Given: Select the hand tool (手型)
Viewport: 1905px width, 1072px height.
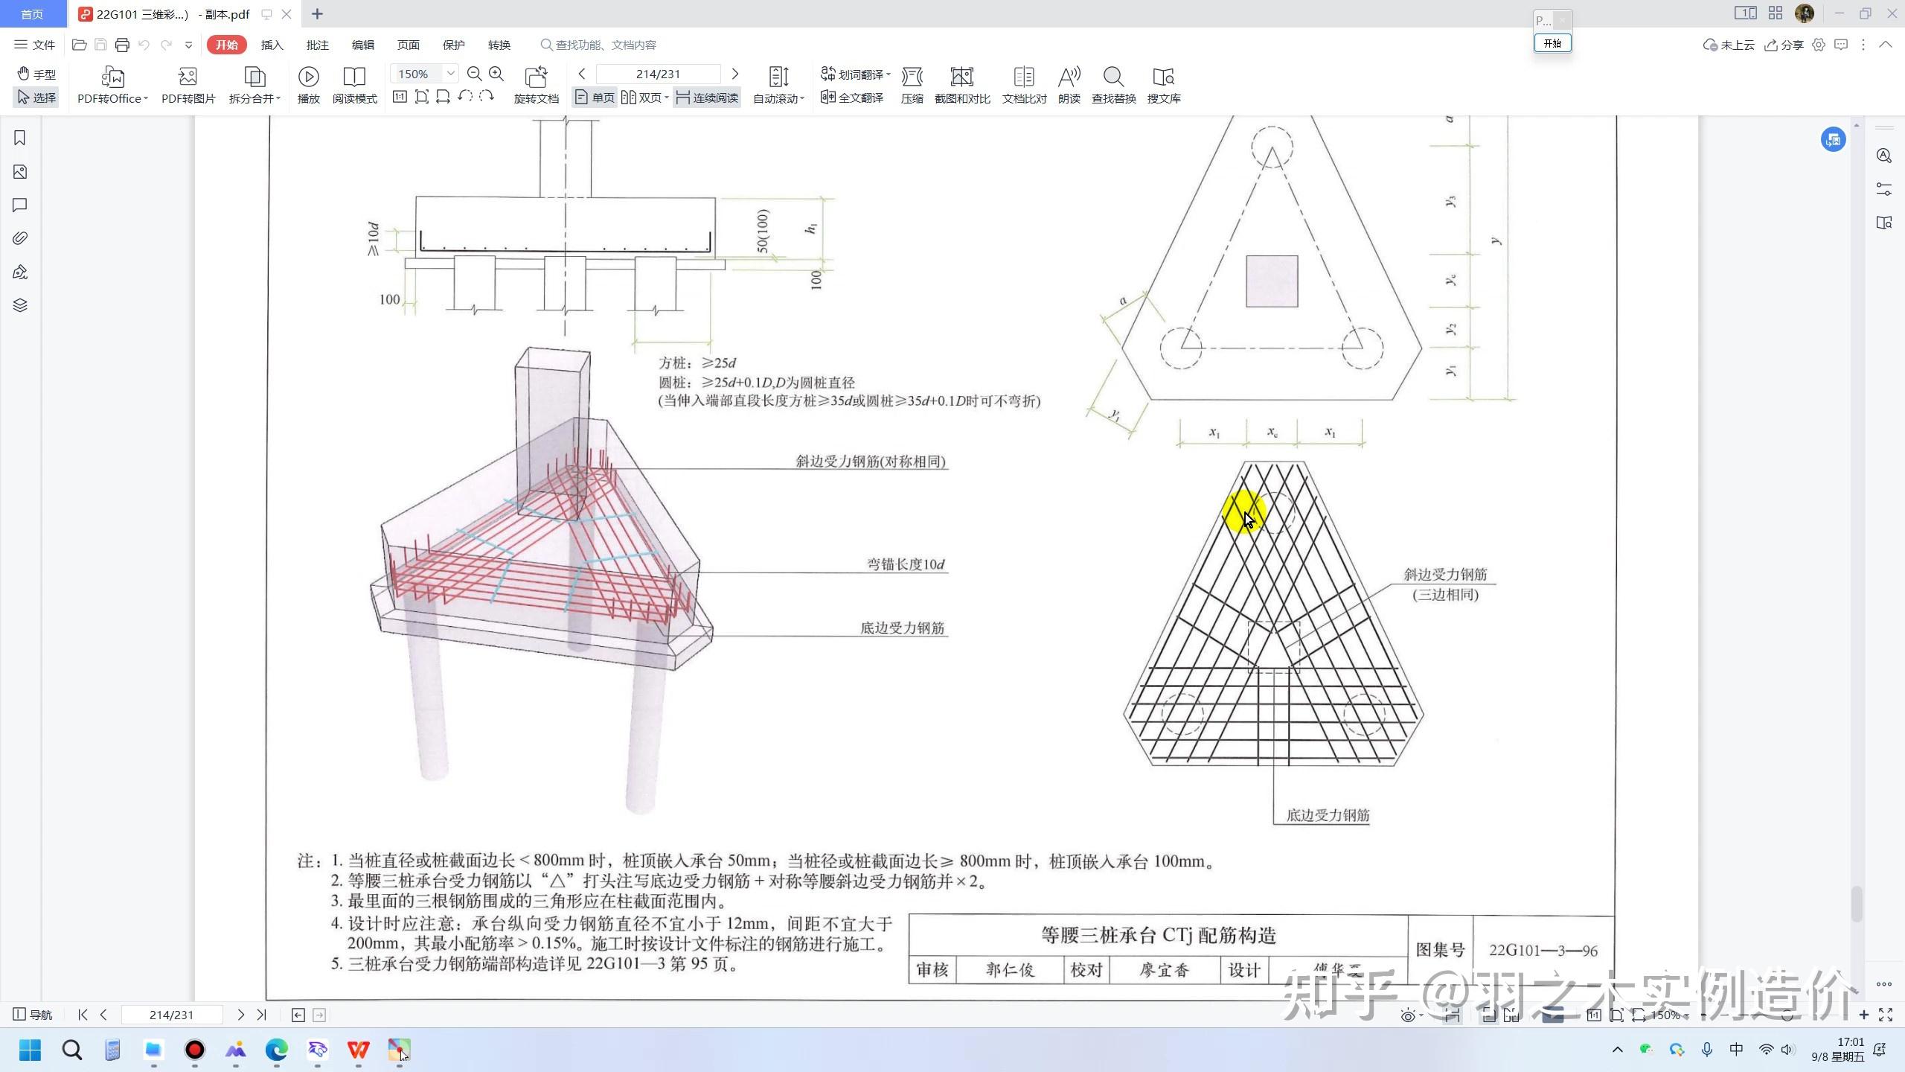Looking at the screenshot, I should (x=36, y=74).
